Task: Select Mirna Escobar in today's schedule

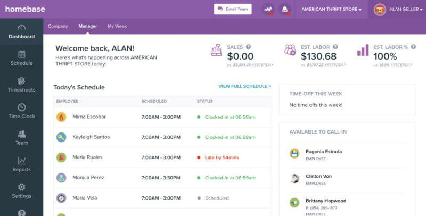Action: click(90, 117)
